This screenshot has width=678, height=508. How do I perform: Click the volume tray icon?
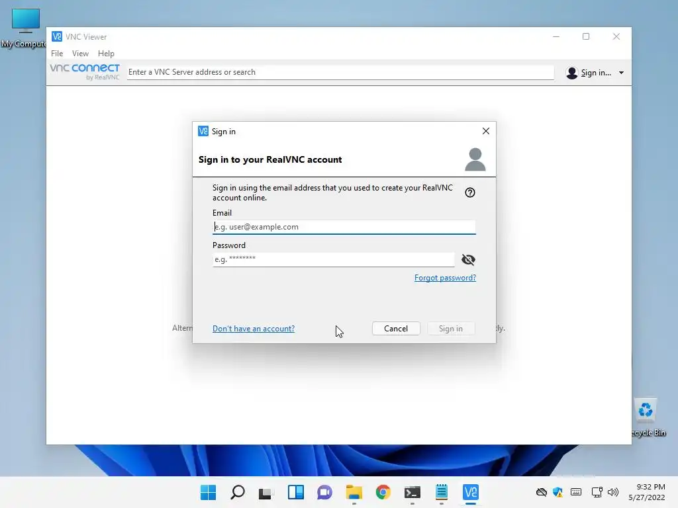(x=612, y=492)
